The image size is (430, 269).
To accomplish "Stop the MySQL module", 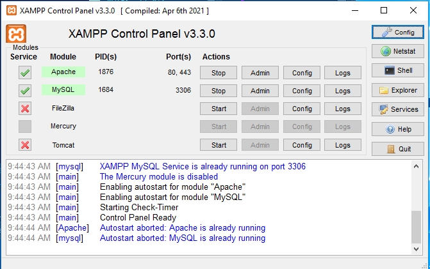I will (219, 91).
